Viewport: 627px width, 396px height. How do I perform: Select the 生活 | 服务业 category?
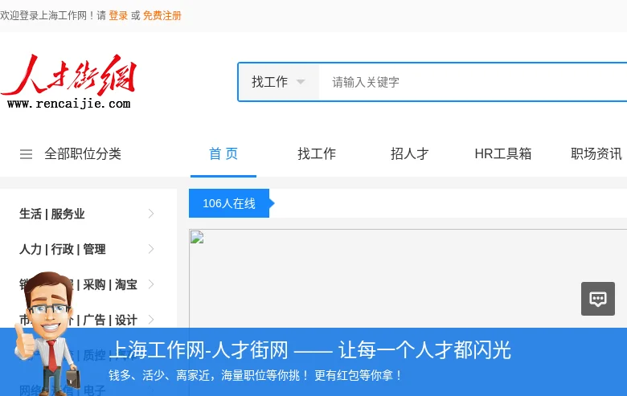[x=52, y=214]
